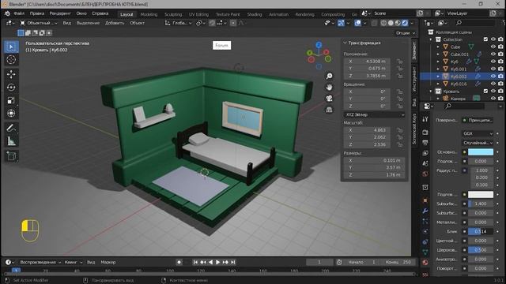Open the File menu
Viewport: 506px width, 284px height.
click(x=19, y=13)
